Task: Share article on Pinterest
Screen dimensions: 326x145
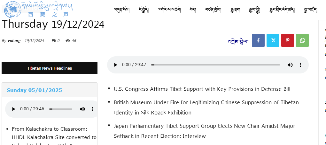Action: point(288,40)
